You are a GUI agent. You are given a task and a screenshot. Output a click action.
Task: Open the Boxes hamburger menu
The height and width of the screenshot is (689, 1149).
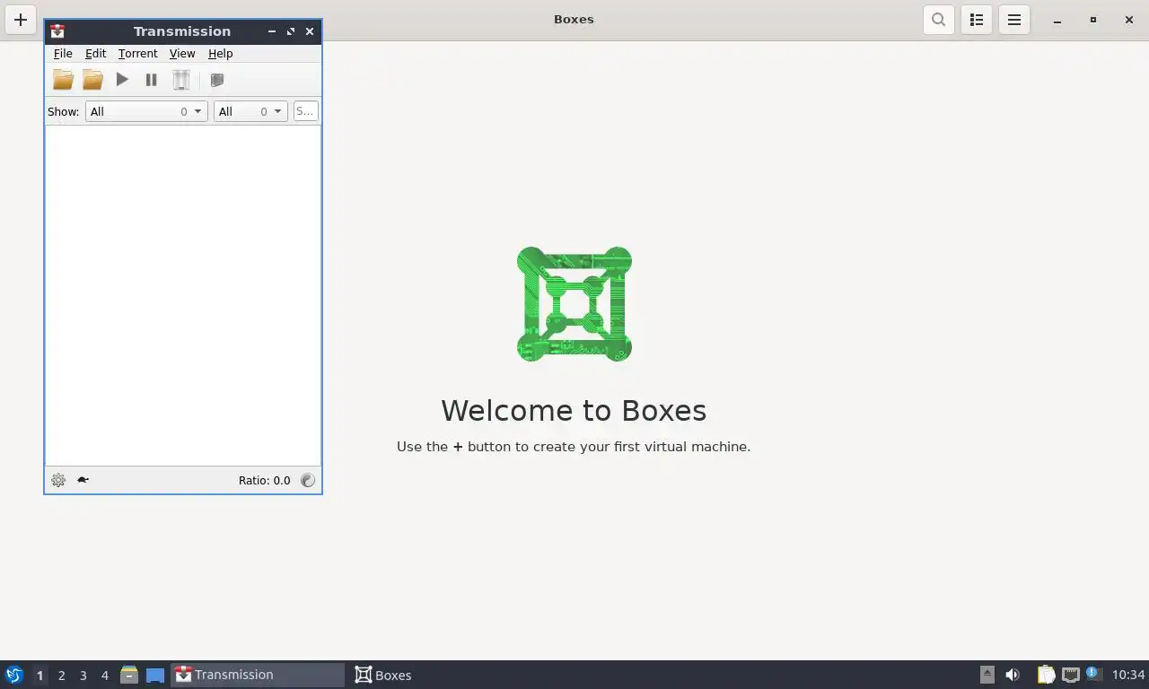pyautogui.click(x=1014, y=20)
